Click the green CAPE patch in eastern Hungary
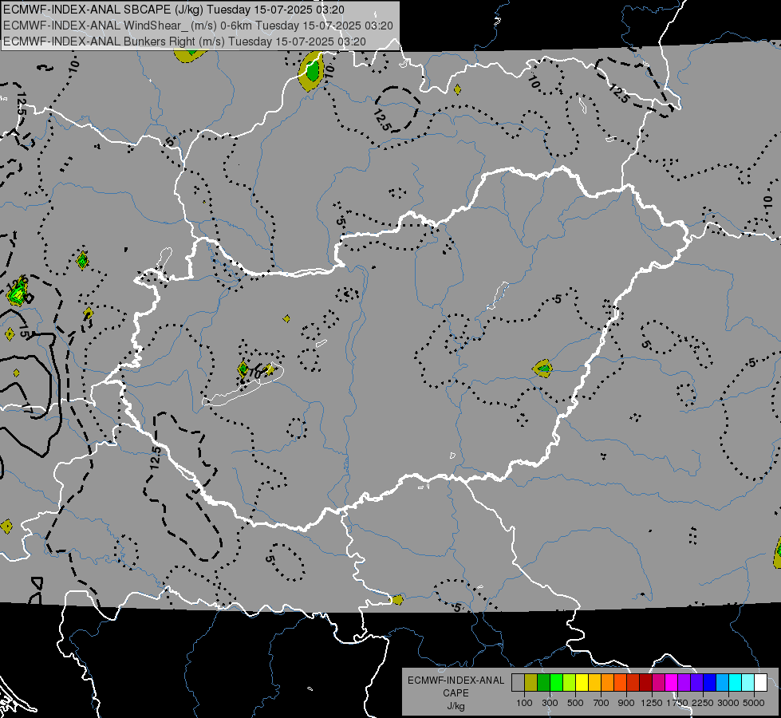 [544, 369]
